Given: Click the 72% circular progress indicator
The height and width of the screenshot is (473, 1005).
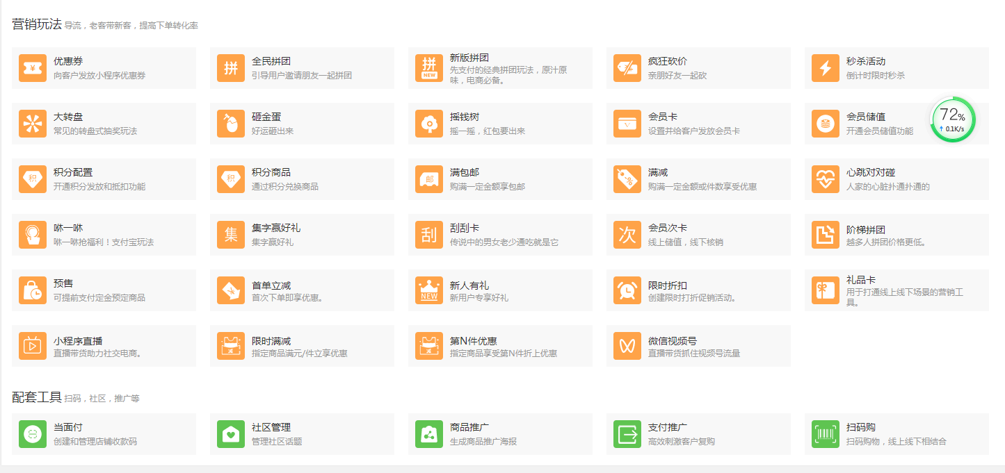Looking at the screenshot, I should (x=952, y=119).
